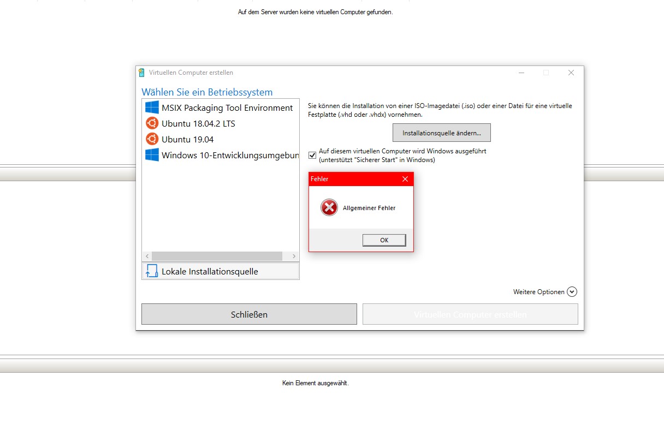
Task: Click the red error icon in Fehler dialog
Action: point(329,207)
